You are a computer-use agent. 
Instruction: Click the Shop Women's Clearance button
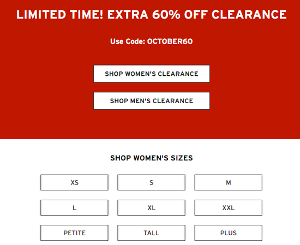[x=152, y=74]
